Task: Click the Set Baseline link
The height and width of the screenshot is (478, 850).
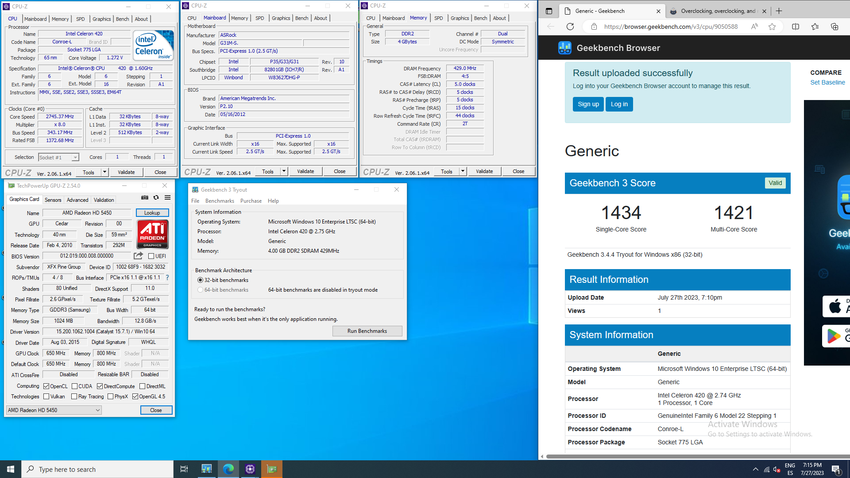Action: [827, 82]
